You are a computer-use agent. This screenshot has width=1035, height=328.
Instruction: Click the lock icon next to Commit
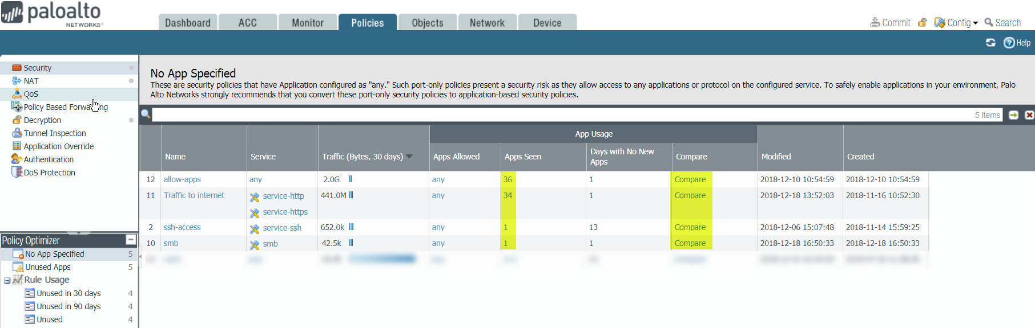tap(922, 23)
